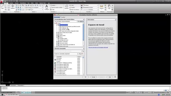Viewport: 171px width, 96px height.
Task: Open the Paramétrique ribbon tab
Action: [23, 3]
